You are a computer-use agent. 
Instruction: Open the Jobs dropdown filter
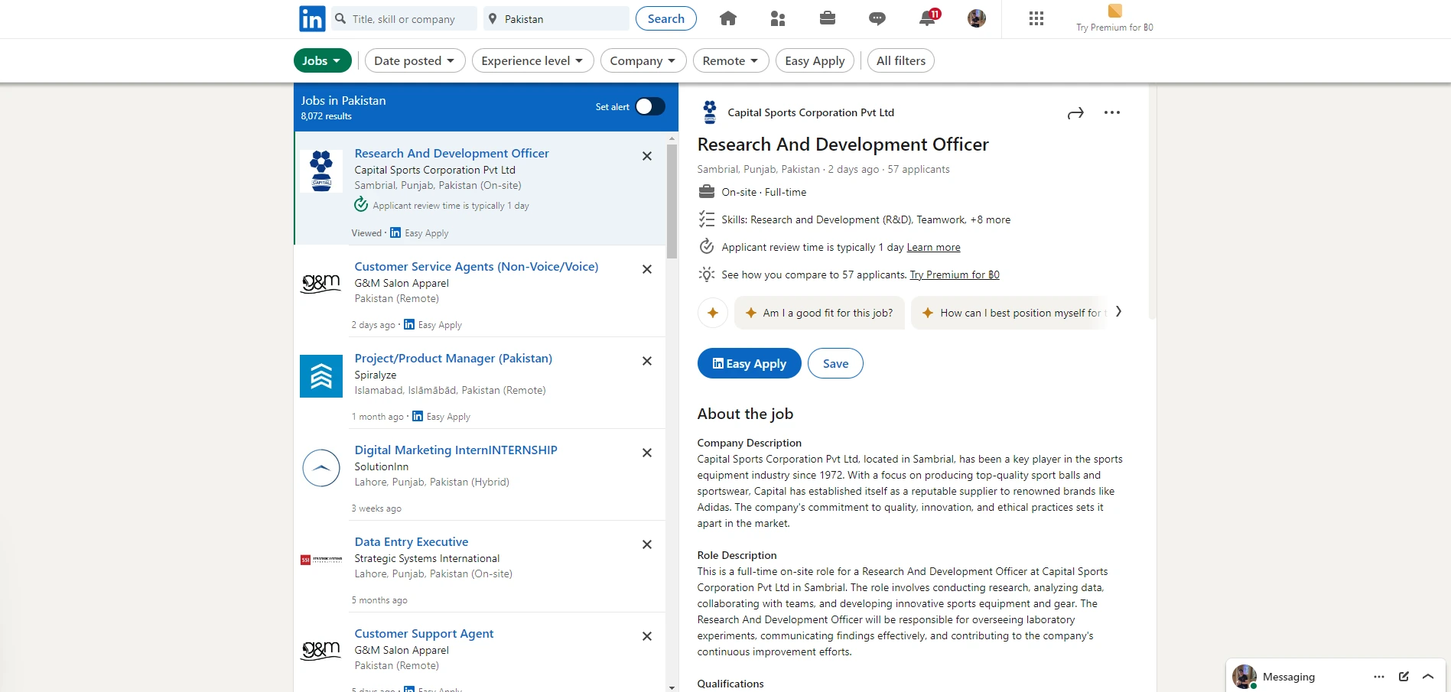click(x=322, y=60)
